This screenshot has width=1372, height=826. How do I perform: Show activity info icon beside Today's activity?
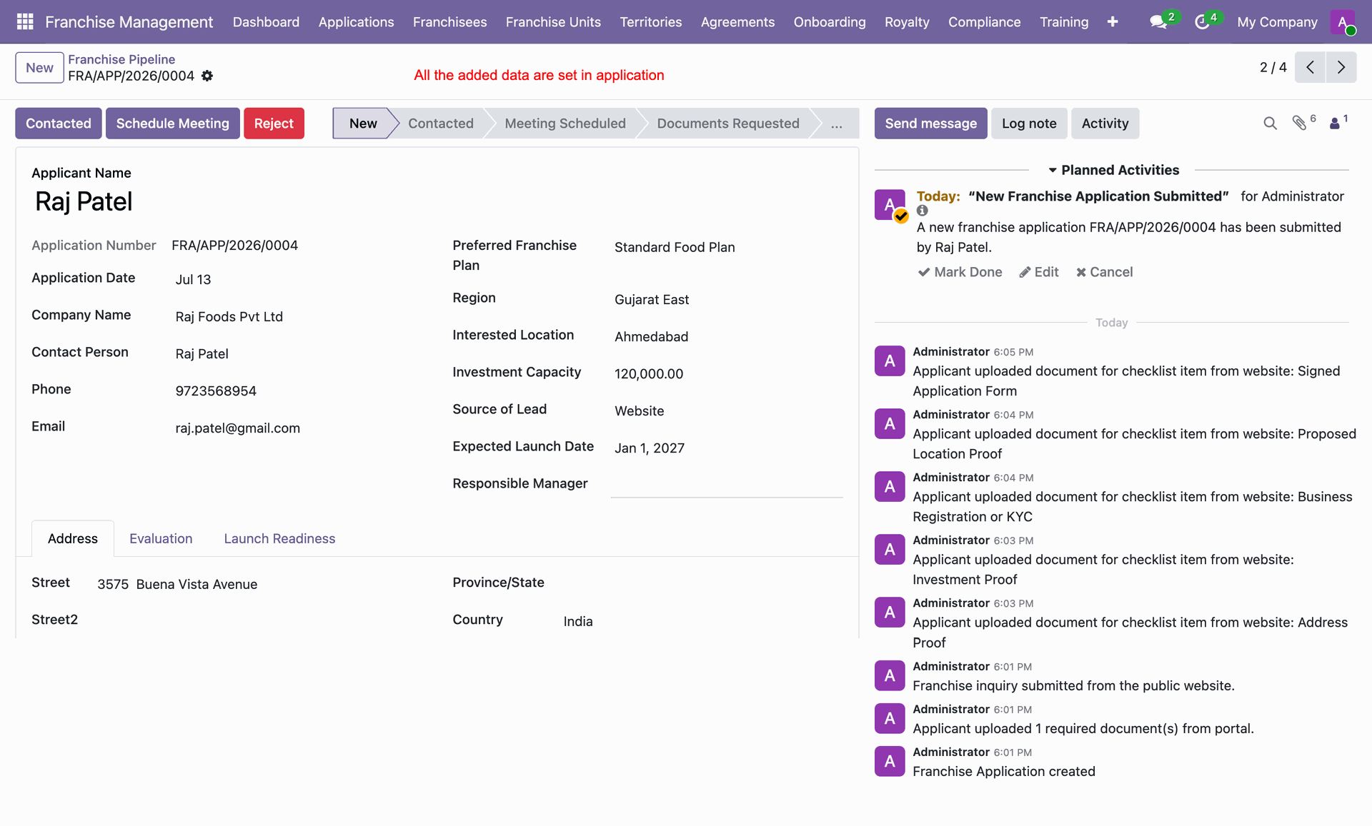[x=923, y=211]
